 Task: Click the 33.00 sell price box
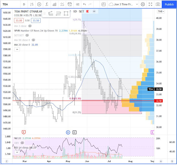tap(19, 20)
